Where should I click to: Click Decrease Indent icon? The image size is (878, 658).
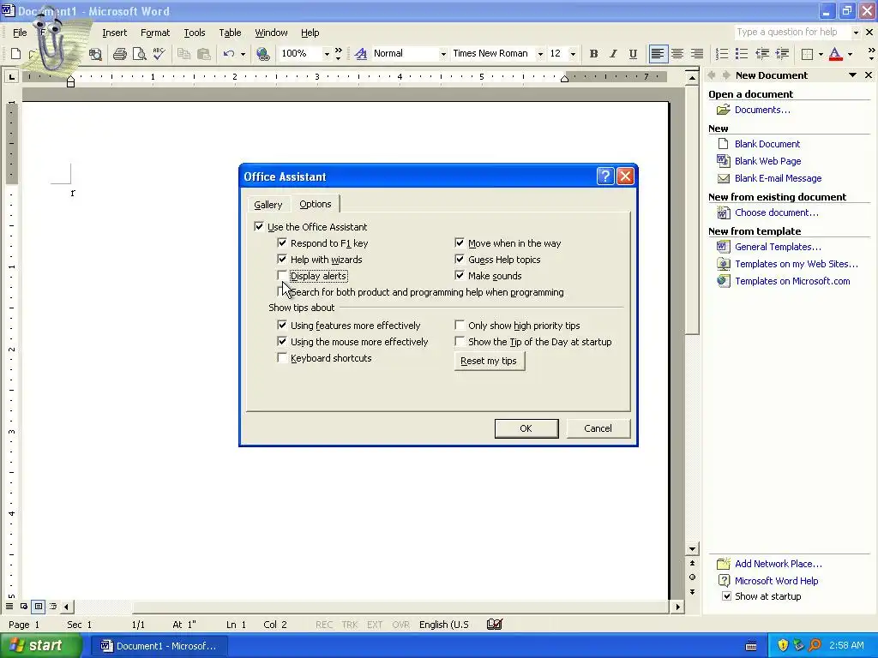click(762, 54)
